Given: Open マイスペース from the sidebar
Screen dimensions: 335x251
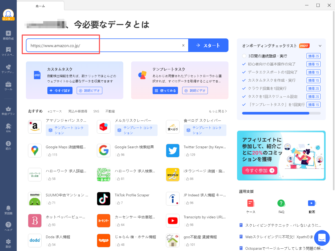Looking at the screenshot, I should point(8,51).
